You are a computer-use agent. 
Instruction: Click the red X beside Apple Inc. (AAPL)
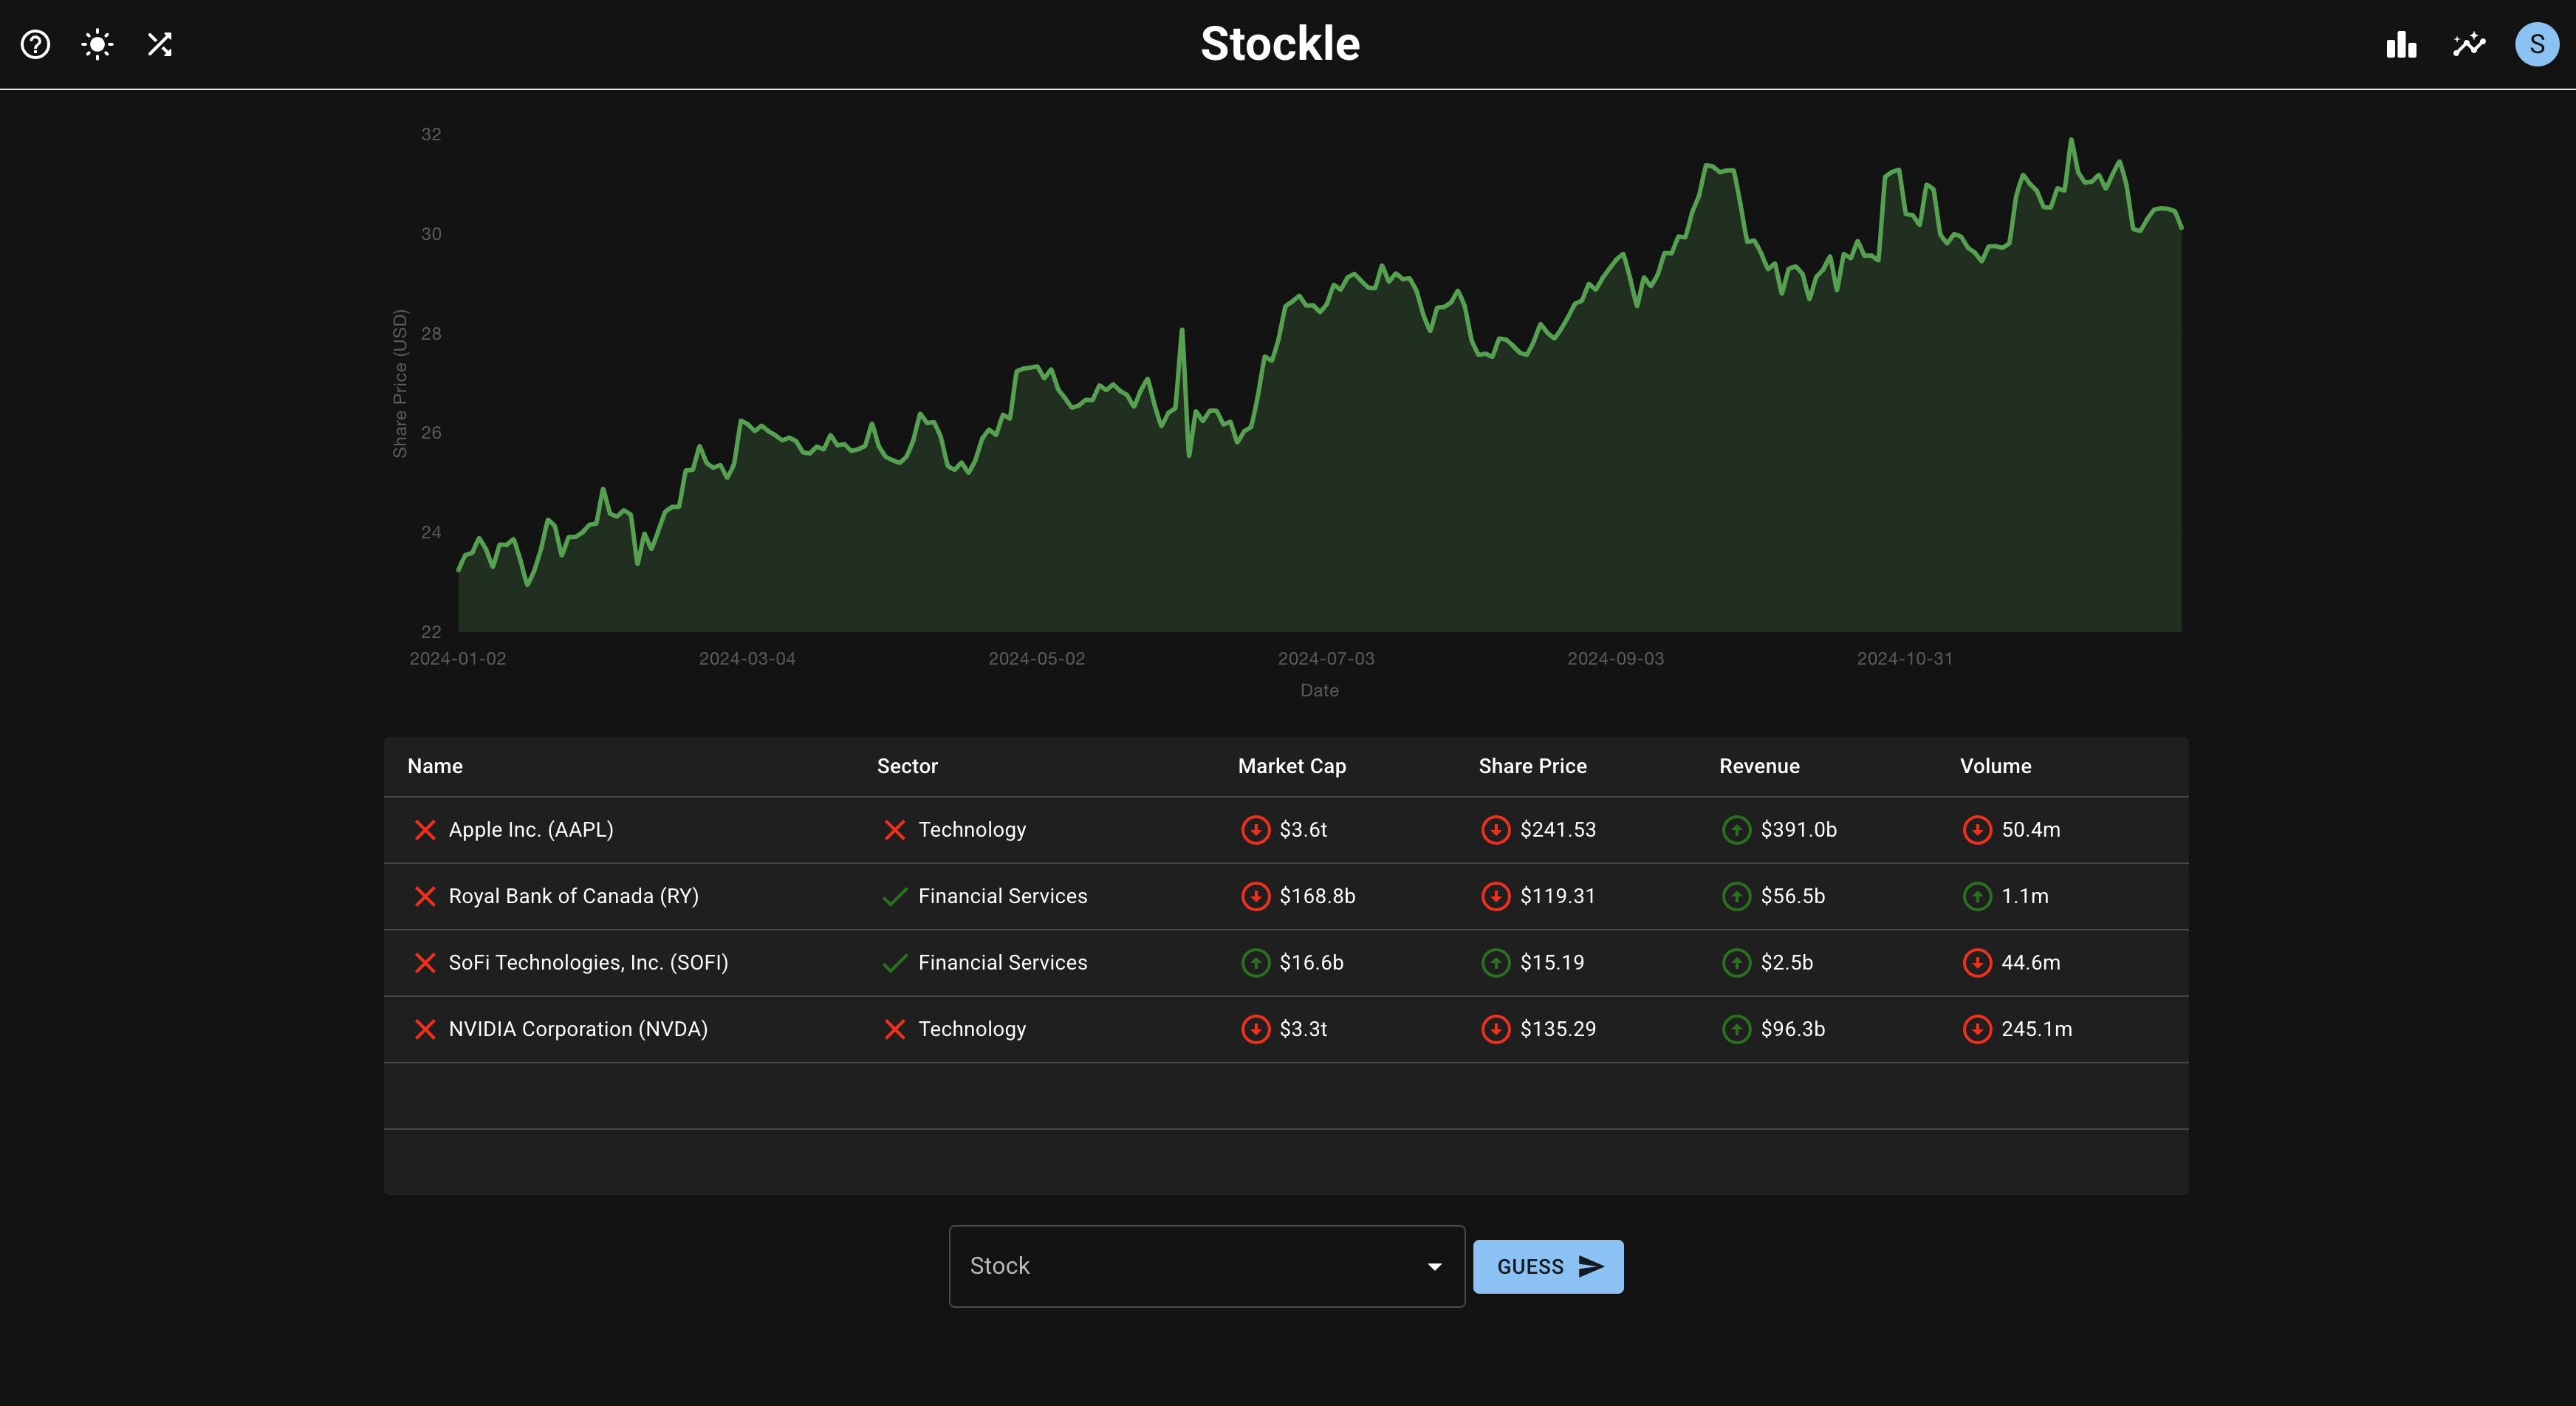425,830
